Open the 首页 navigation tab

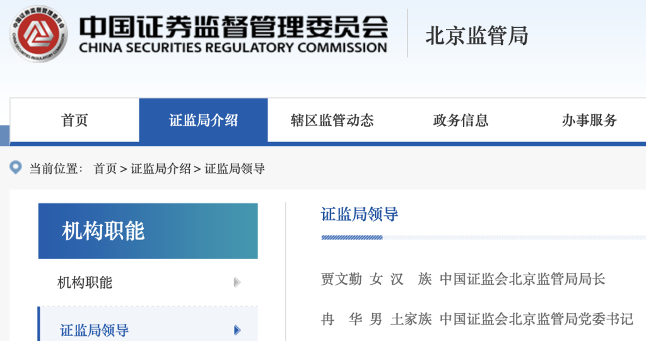[74, 121]
